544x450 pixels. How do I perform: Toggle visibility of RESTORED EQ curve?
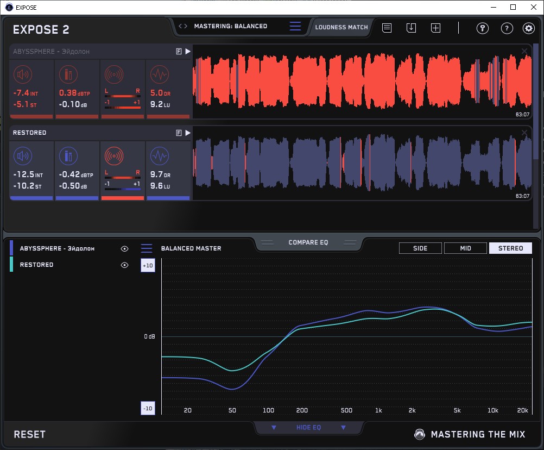[124, 265]
